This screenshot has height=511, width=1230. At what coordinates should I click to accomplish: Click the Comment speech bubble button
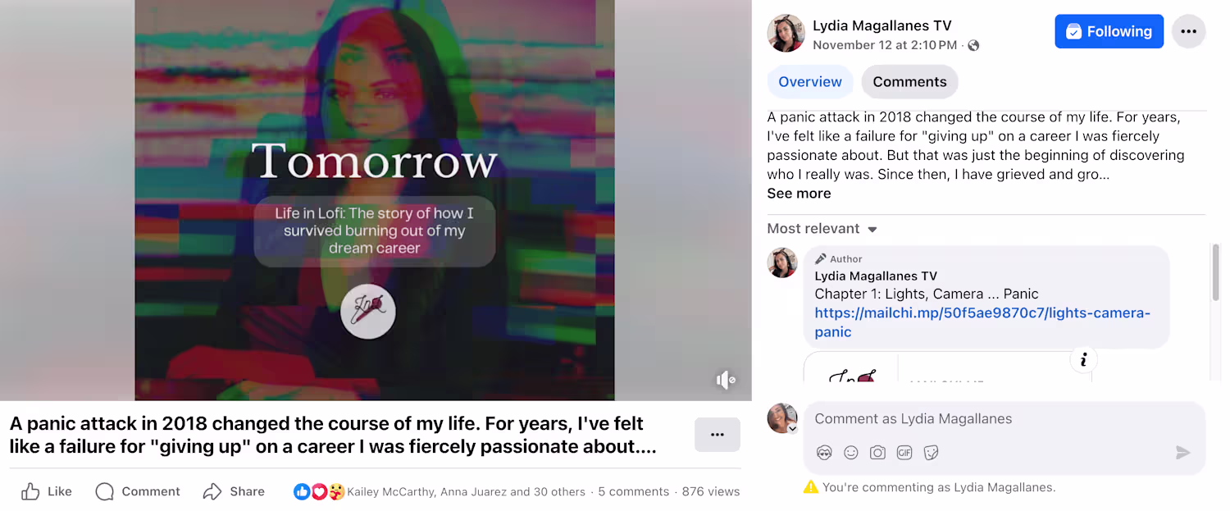click(138, 491)
